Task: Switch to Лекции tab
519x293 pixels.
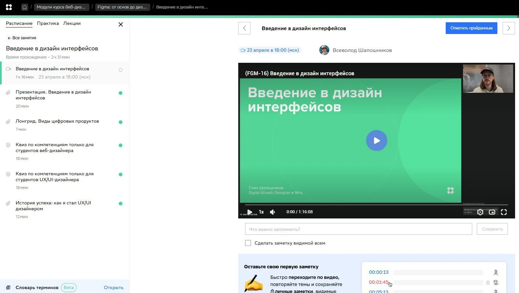Action: (72, 23)
